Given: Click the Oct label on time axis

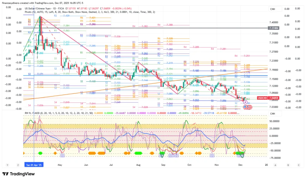Looking at the screenshot, I should (x=189, y=165).
